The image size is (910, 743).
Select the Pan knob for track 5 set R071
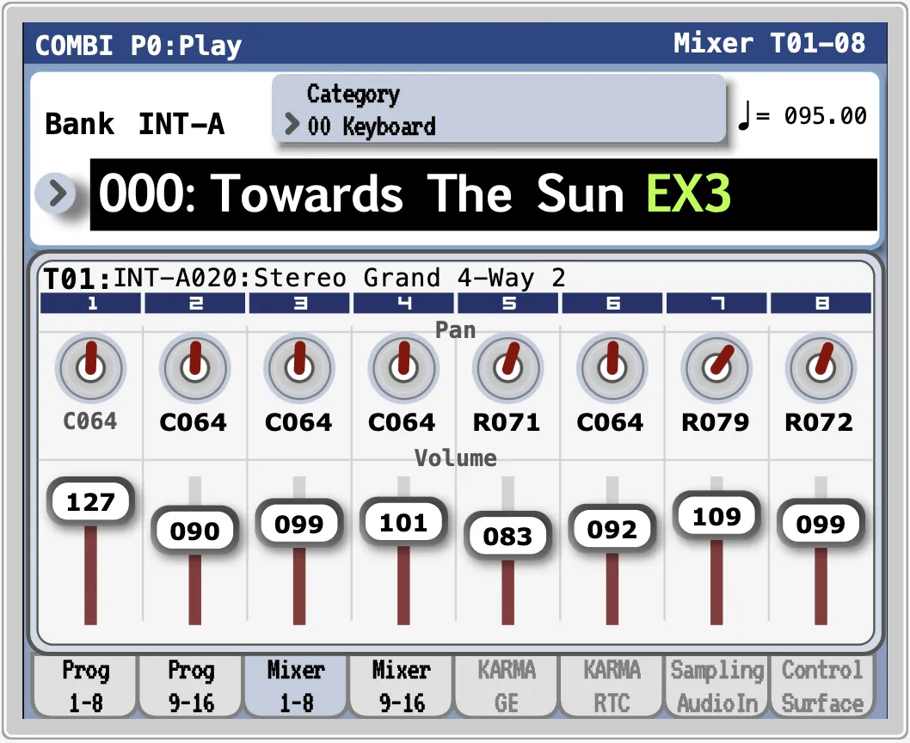coord(507,367)
